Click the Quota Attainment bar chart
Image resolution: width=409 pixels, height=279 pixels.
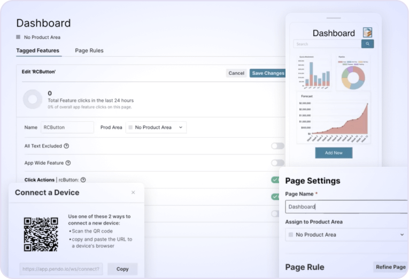tap(314, 72)
